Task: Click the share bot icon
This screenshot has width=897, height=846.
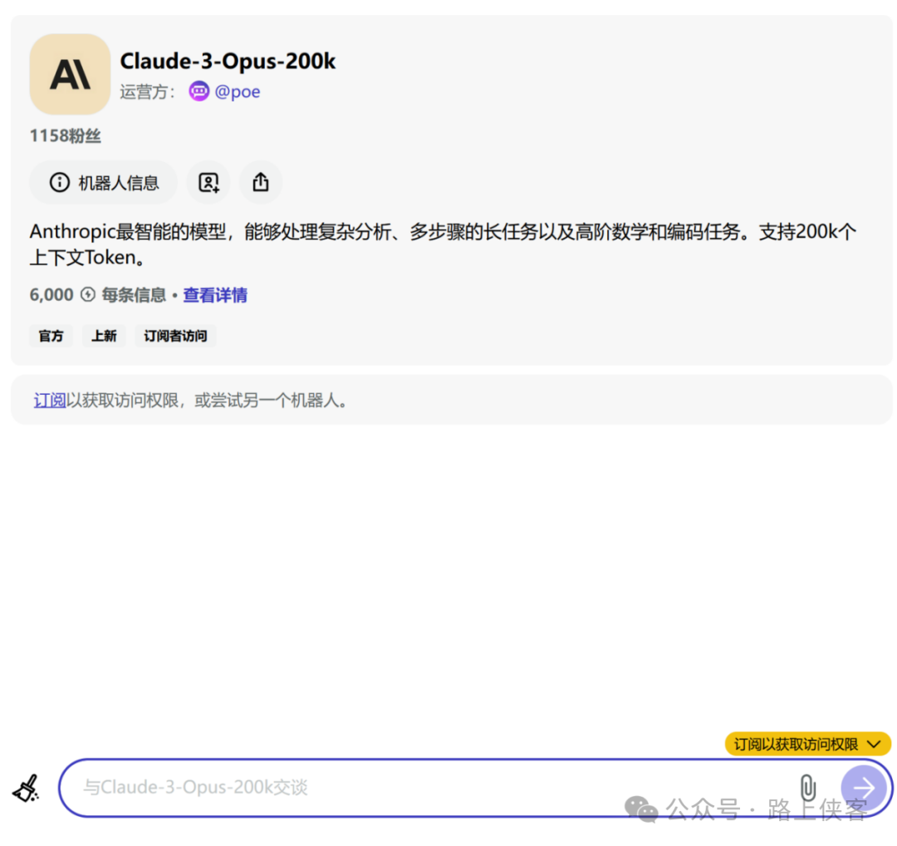Action: 261,183
